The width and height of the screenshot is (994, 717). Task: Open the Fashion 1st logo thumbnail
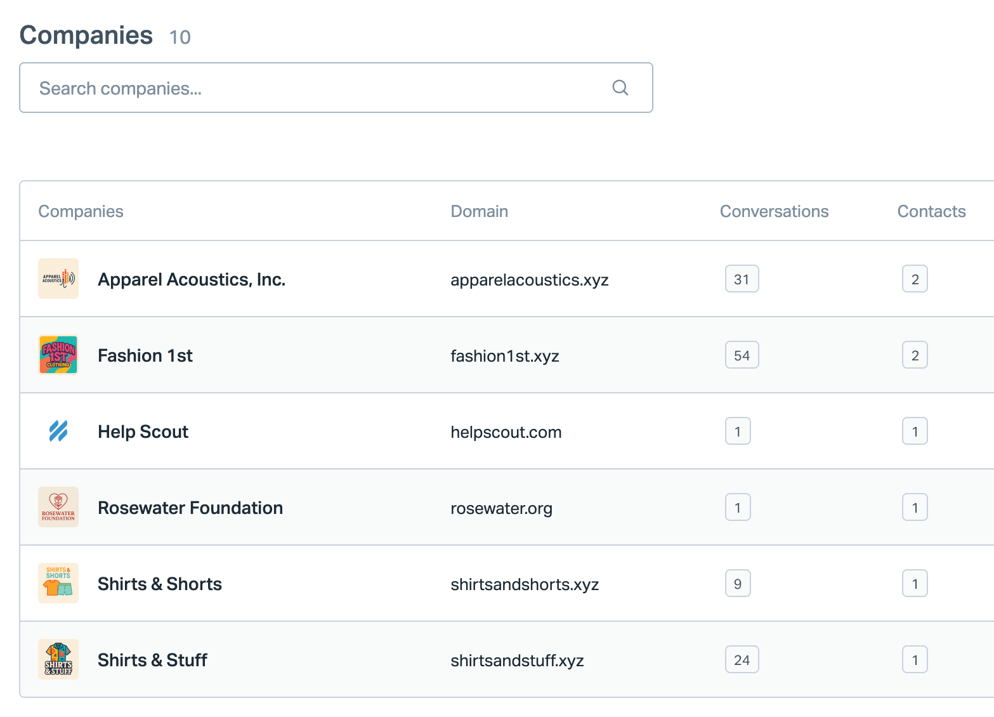[58, 355]
